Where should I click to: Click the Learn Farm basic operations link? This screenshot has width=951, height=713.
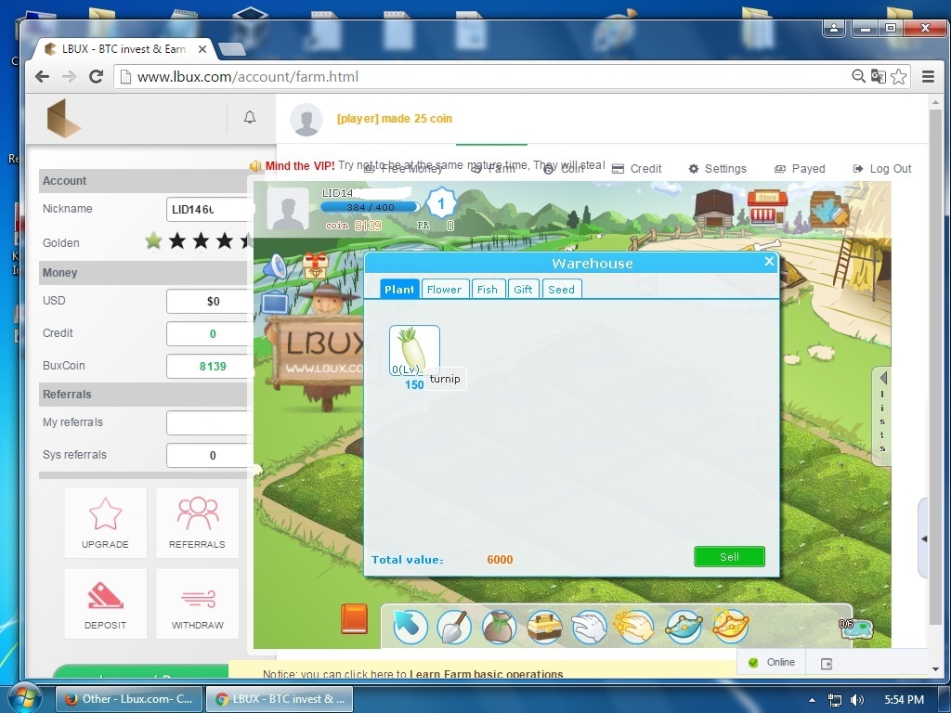pos(487,674)
